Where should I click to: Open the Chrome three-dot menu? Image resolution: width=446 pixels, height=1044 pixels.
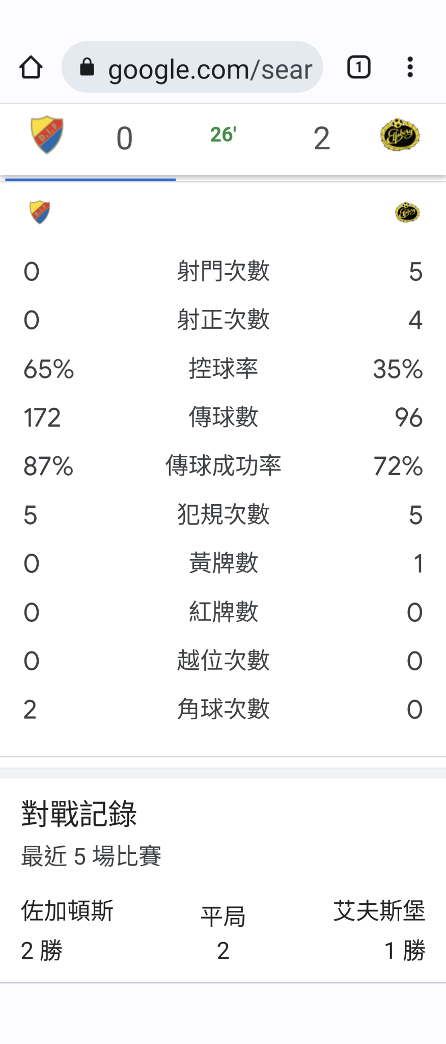[x=410, y=67]
